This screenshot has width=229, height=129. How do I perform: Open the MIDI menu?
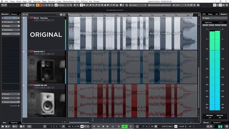coord(30,1)
